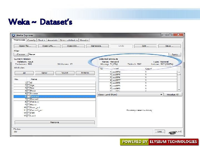Viewport: 200px width, 150px height.
Task: Click the Name column header in attributes
Action: click(63, 79)
